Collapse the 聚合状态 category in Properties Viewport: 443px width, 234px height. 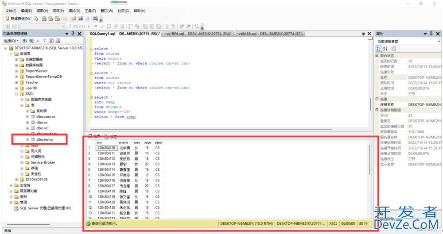377,56
